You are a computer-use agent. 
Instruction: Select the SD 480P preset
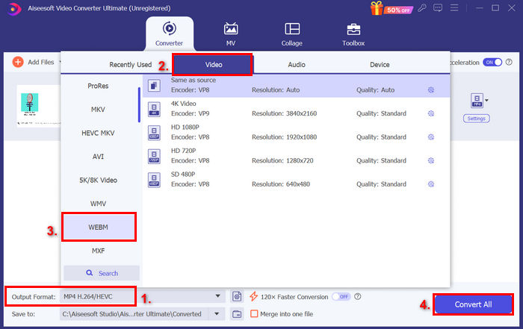coord(296,179)
